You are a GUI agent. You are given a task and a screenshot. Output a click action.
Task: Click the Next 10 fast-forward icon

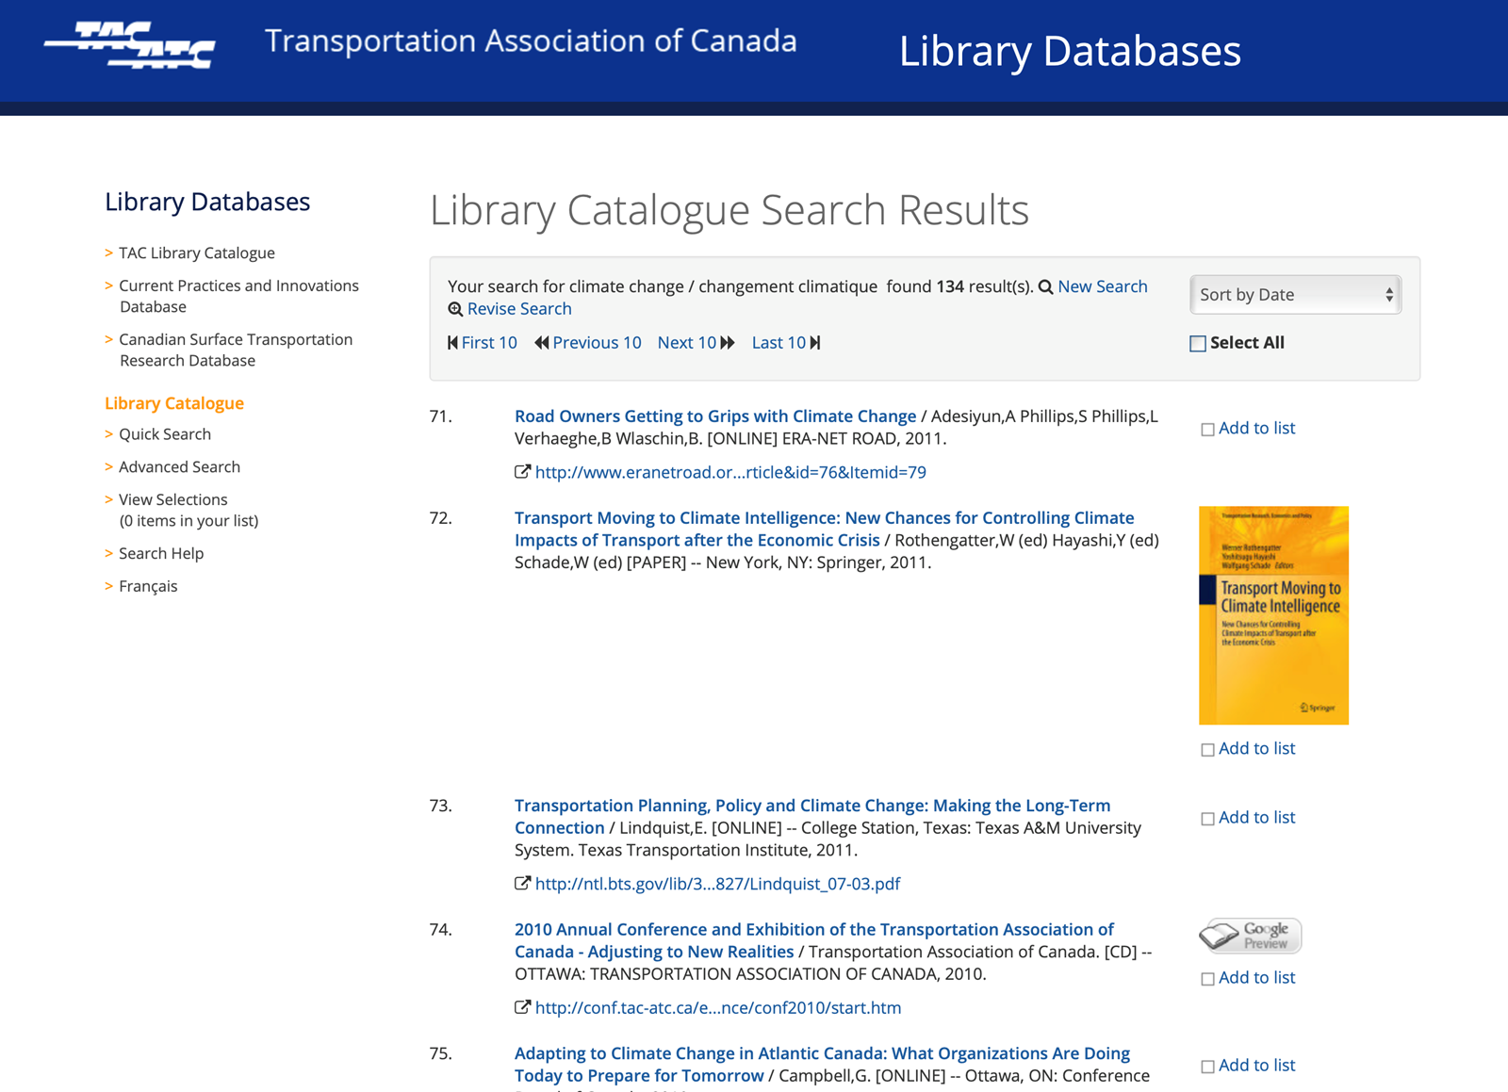coord(728,343)
